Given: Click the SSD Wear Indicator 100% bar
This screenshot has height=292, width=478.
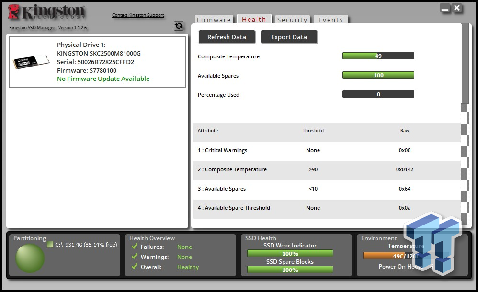Looking at the screenshot, I should pos(290,254).
